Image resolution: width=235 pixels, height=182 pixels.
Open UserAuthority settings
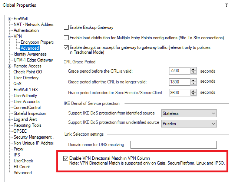(25, 96)
